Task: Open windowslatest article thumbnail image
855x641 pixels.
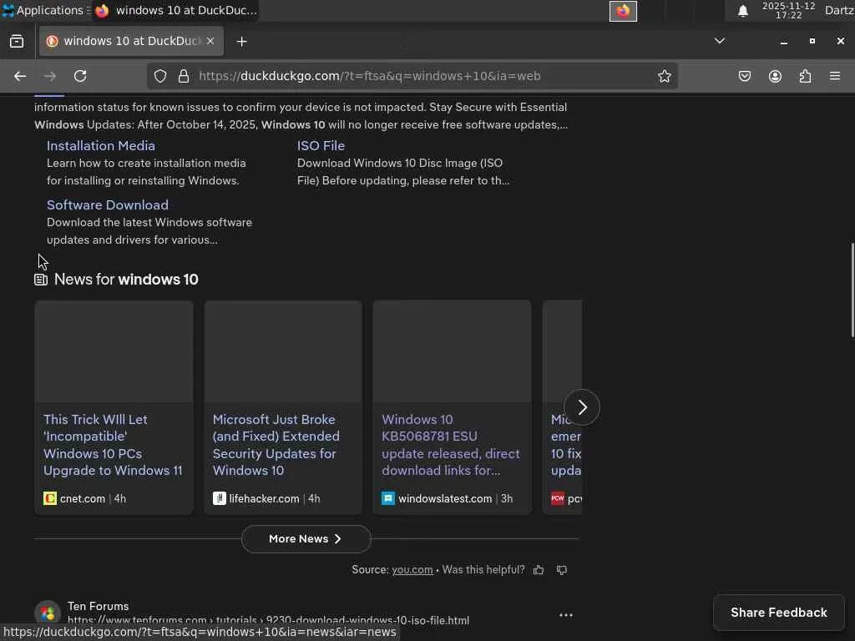Action: point(452,351)
